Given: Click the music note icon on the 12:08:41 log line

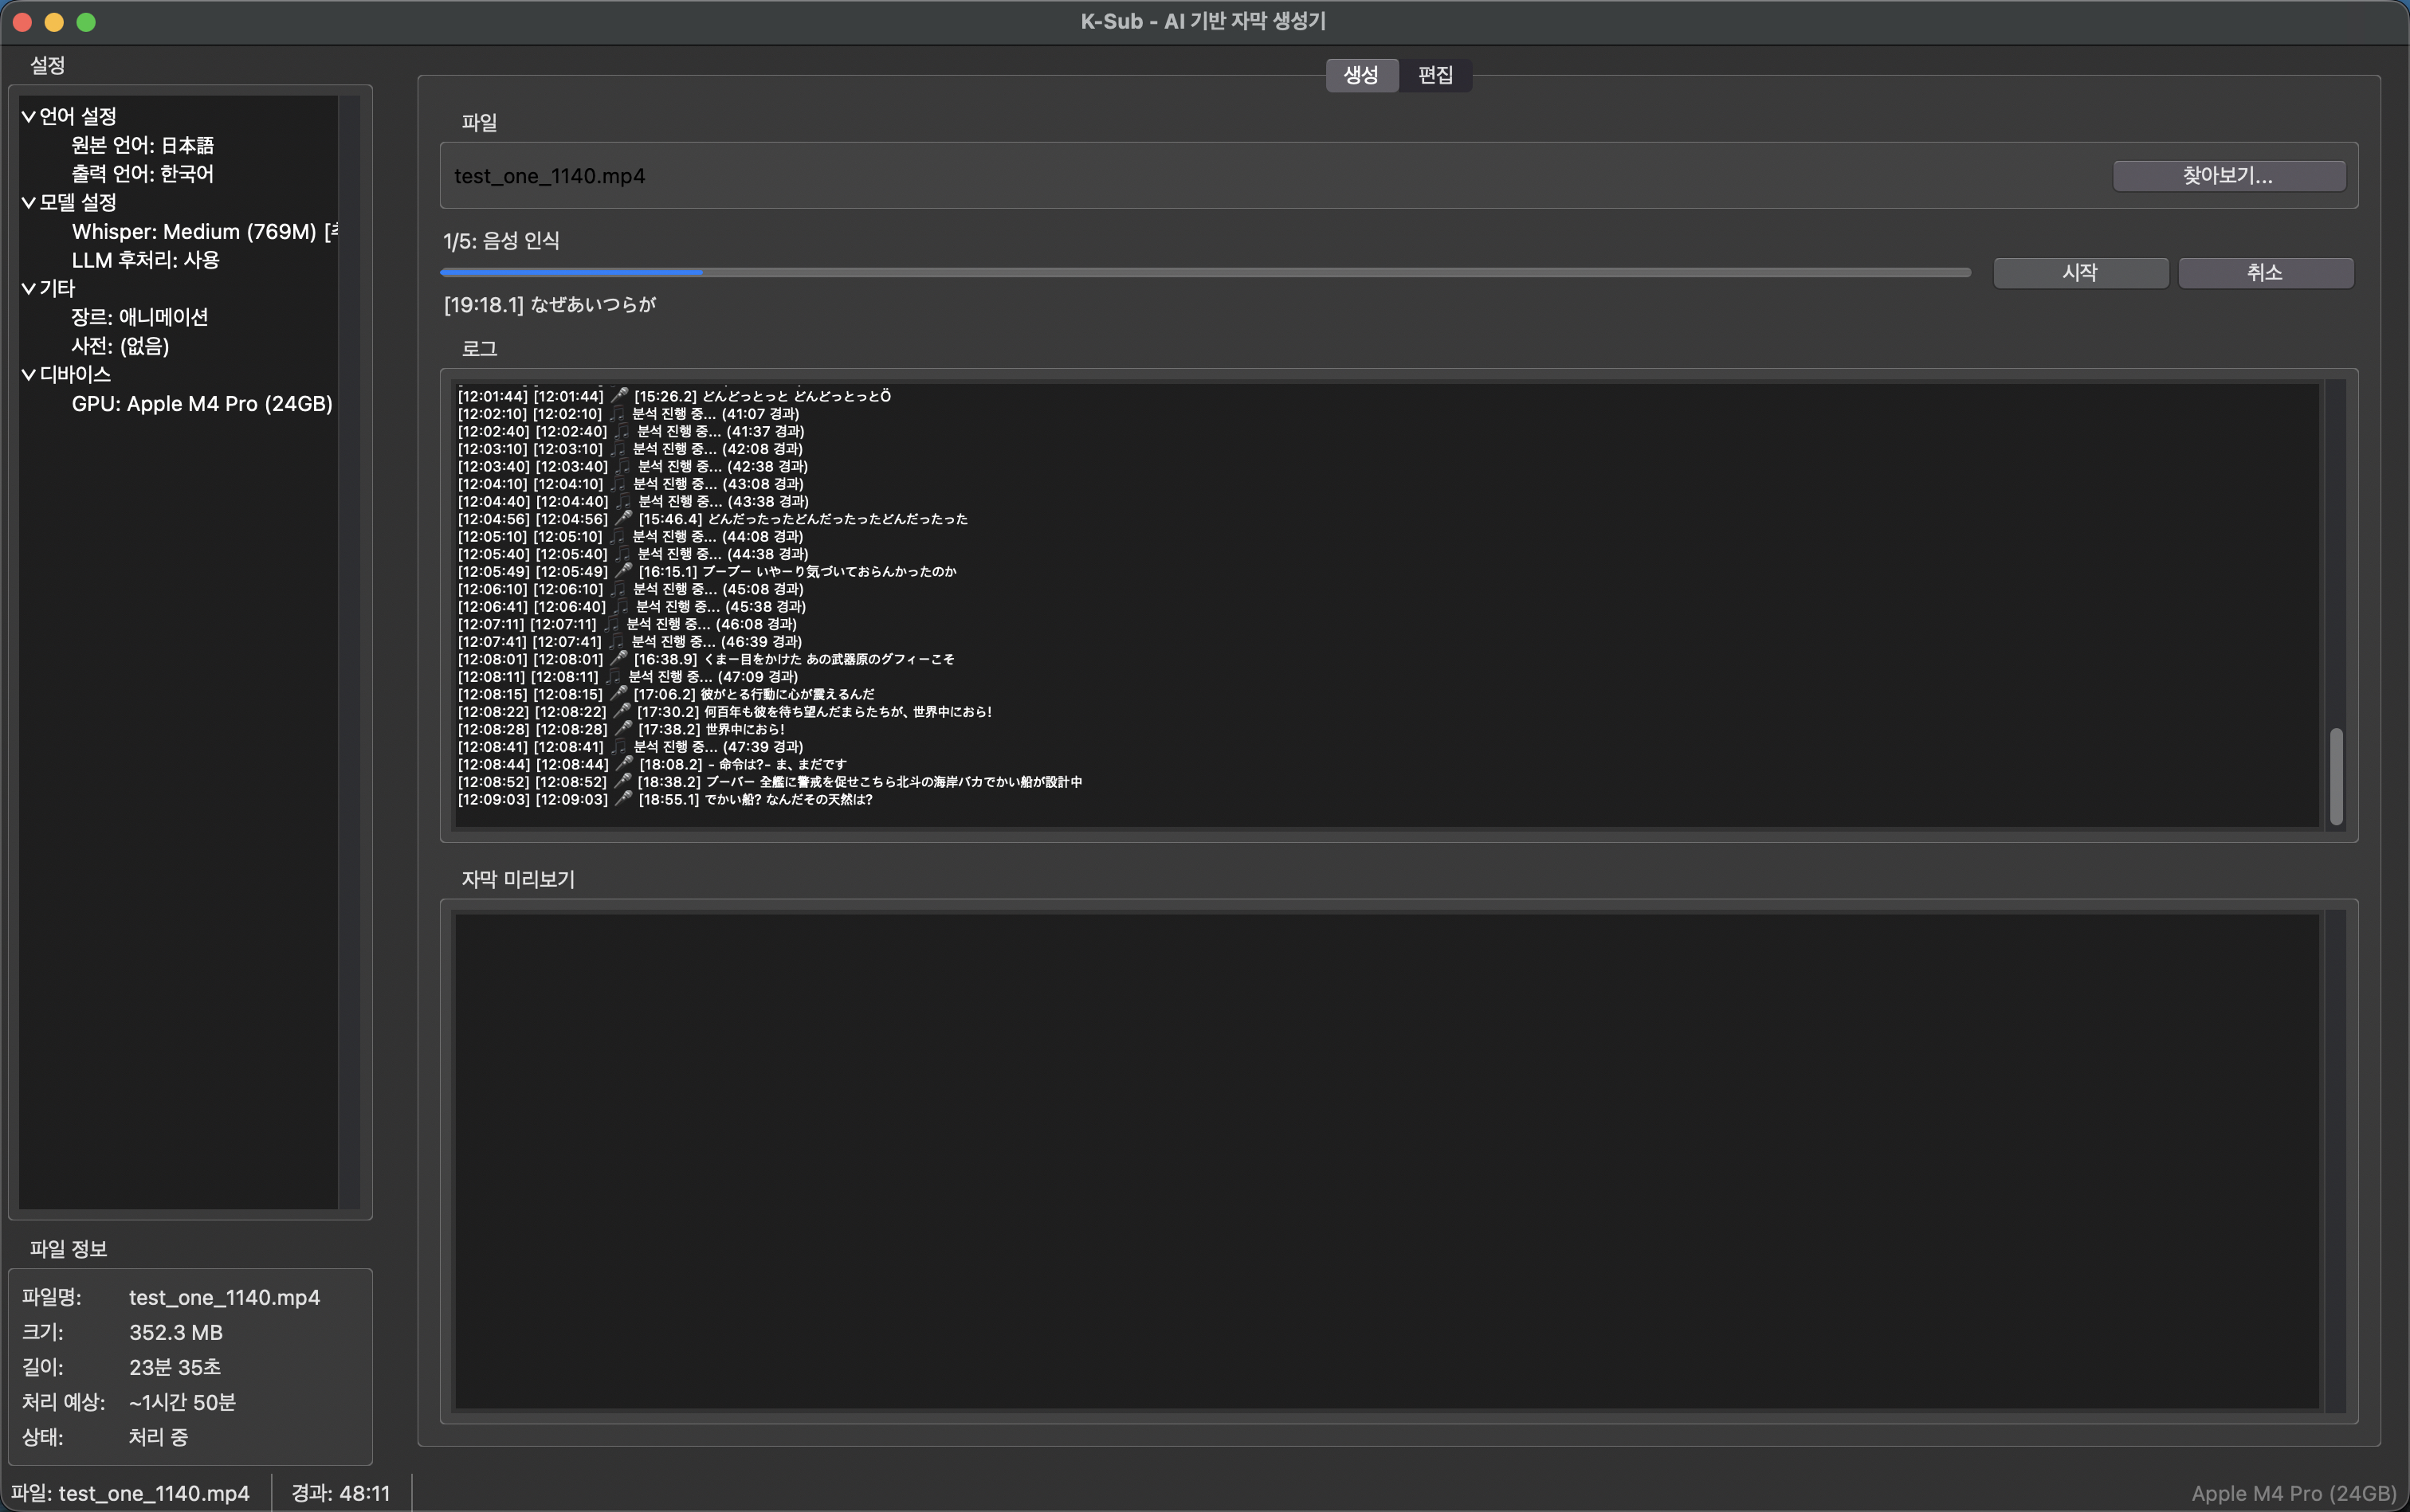Looking at the screenshot, I should [619, 746].
